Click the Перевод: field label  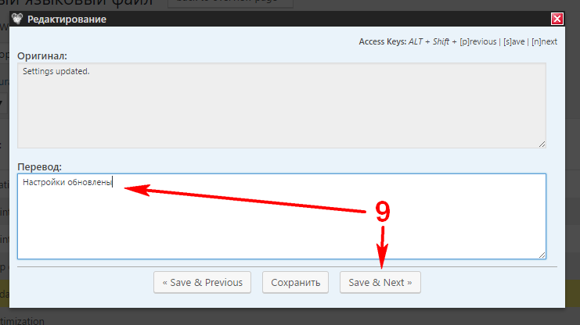click(40, 167)
